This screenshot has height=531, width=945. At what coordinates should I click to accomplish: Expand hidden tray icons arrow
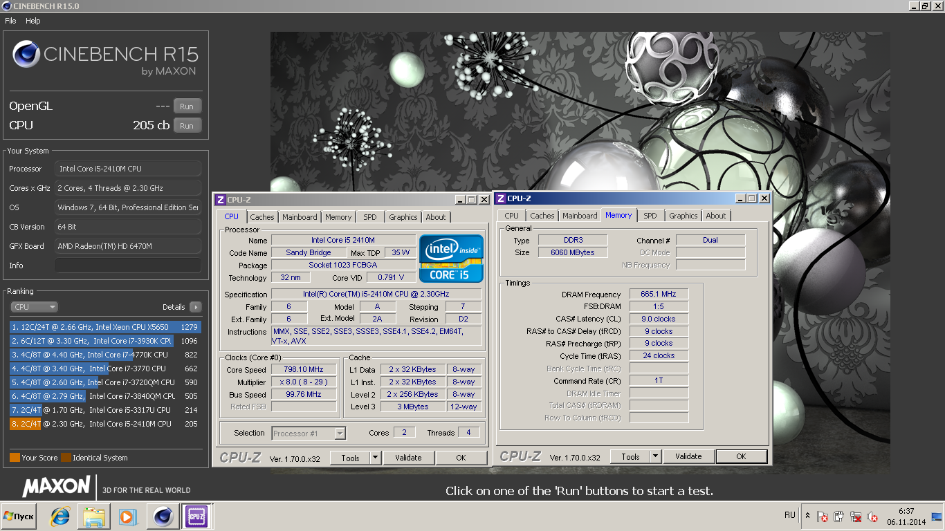point(807,516)
